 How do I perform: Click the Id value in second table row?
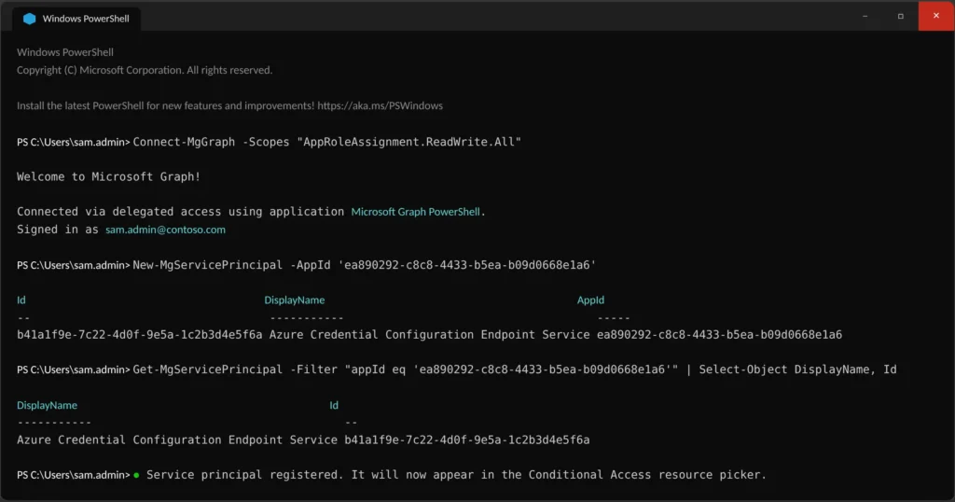point(467,439)
